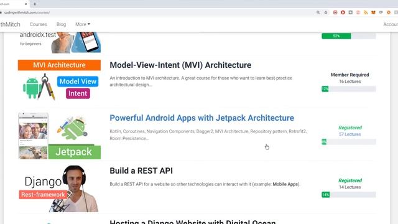398x224 pixels.
Task: Expand the More dropdown menu
Action: pos(83,24)
